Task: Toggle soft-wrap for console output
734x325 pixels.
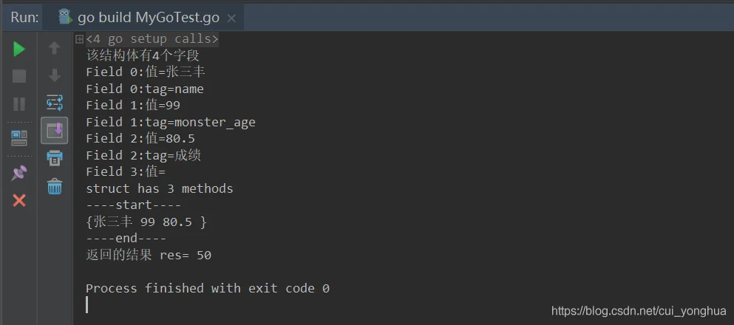Action: click(55, 103)
